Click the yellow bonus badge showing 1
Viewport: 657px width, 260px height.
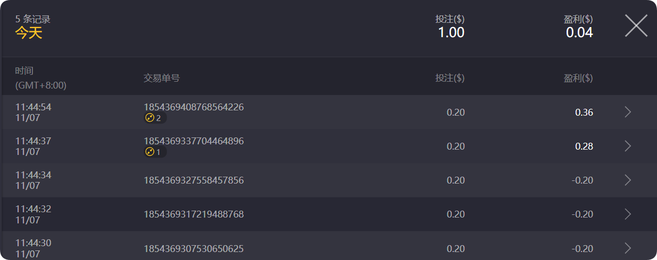click(155, 152)
